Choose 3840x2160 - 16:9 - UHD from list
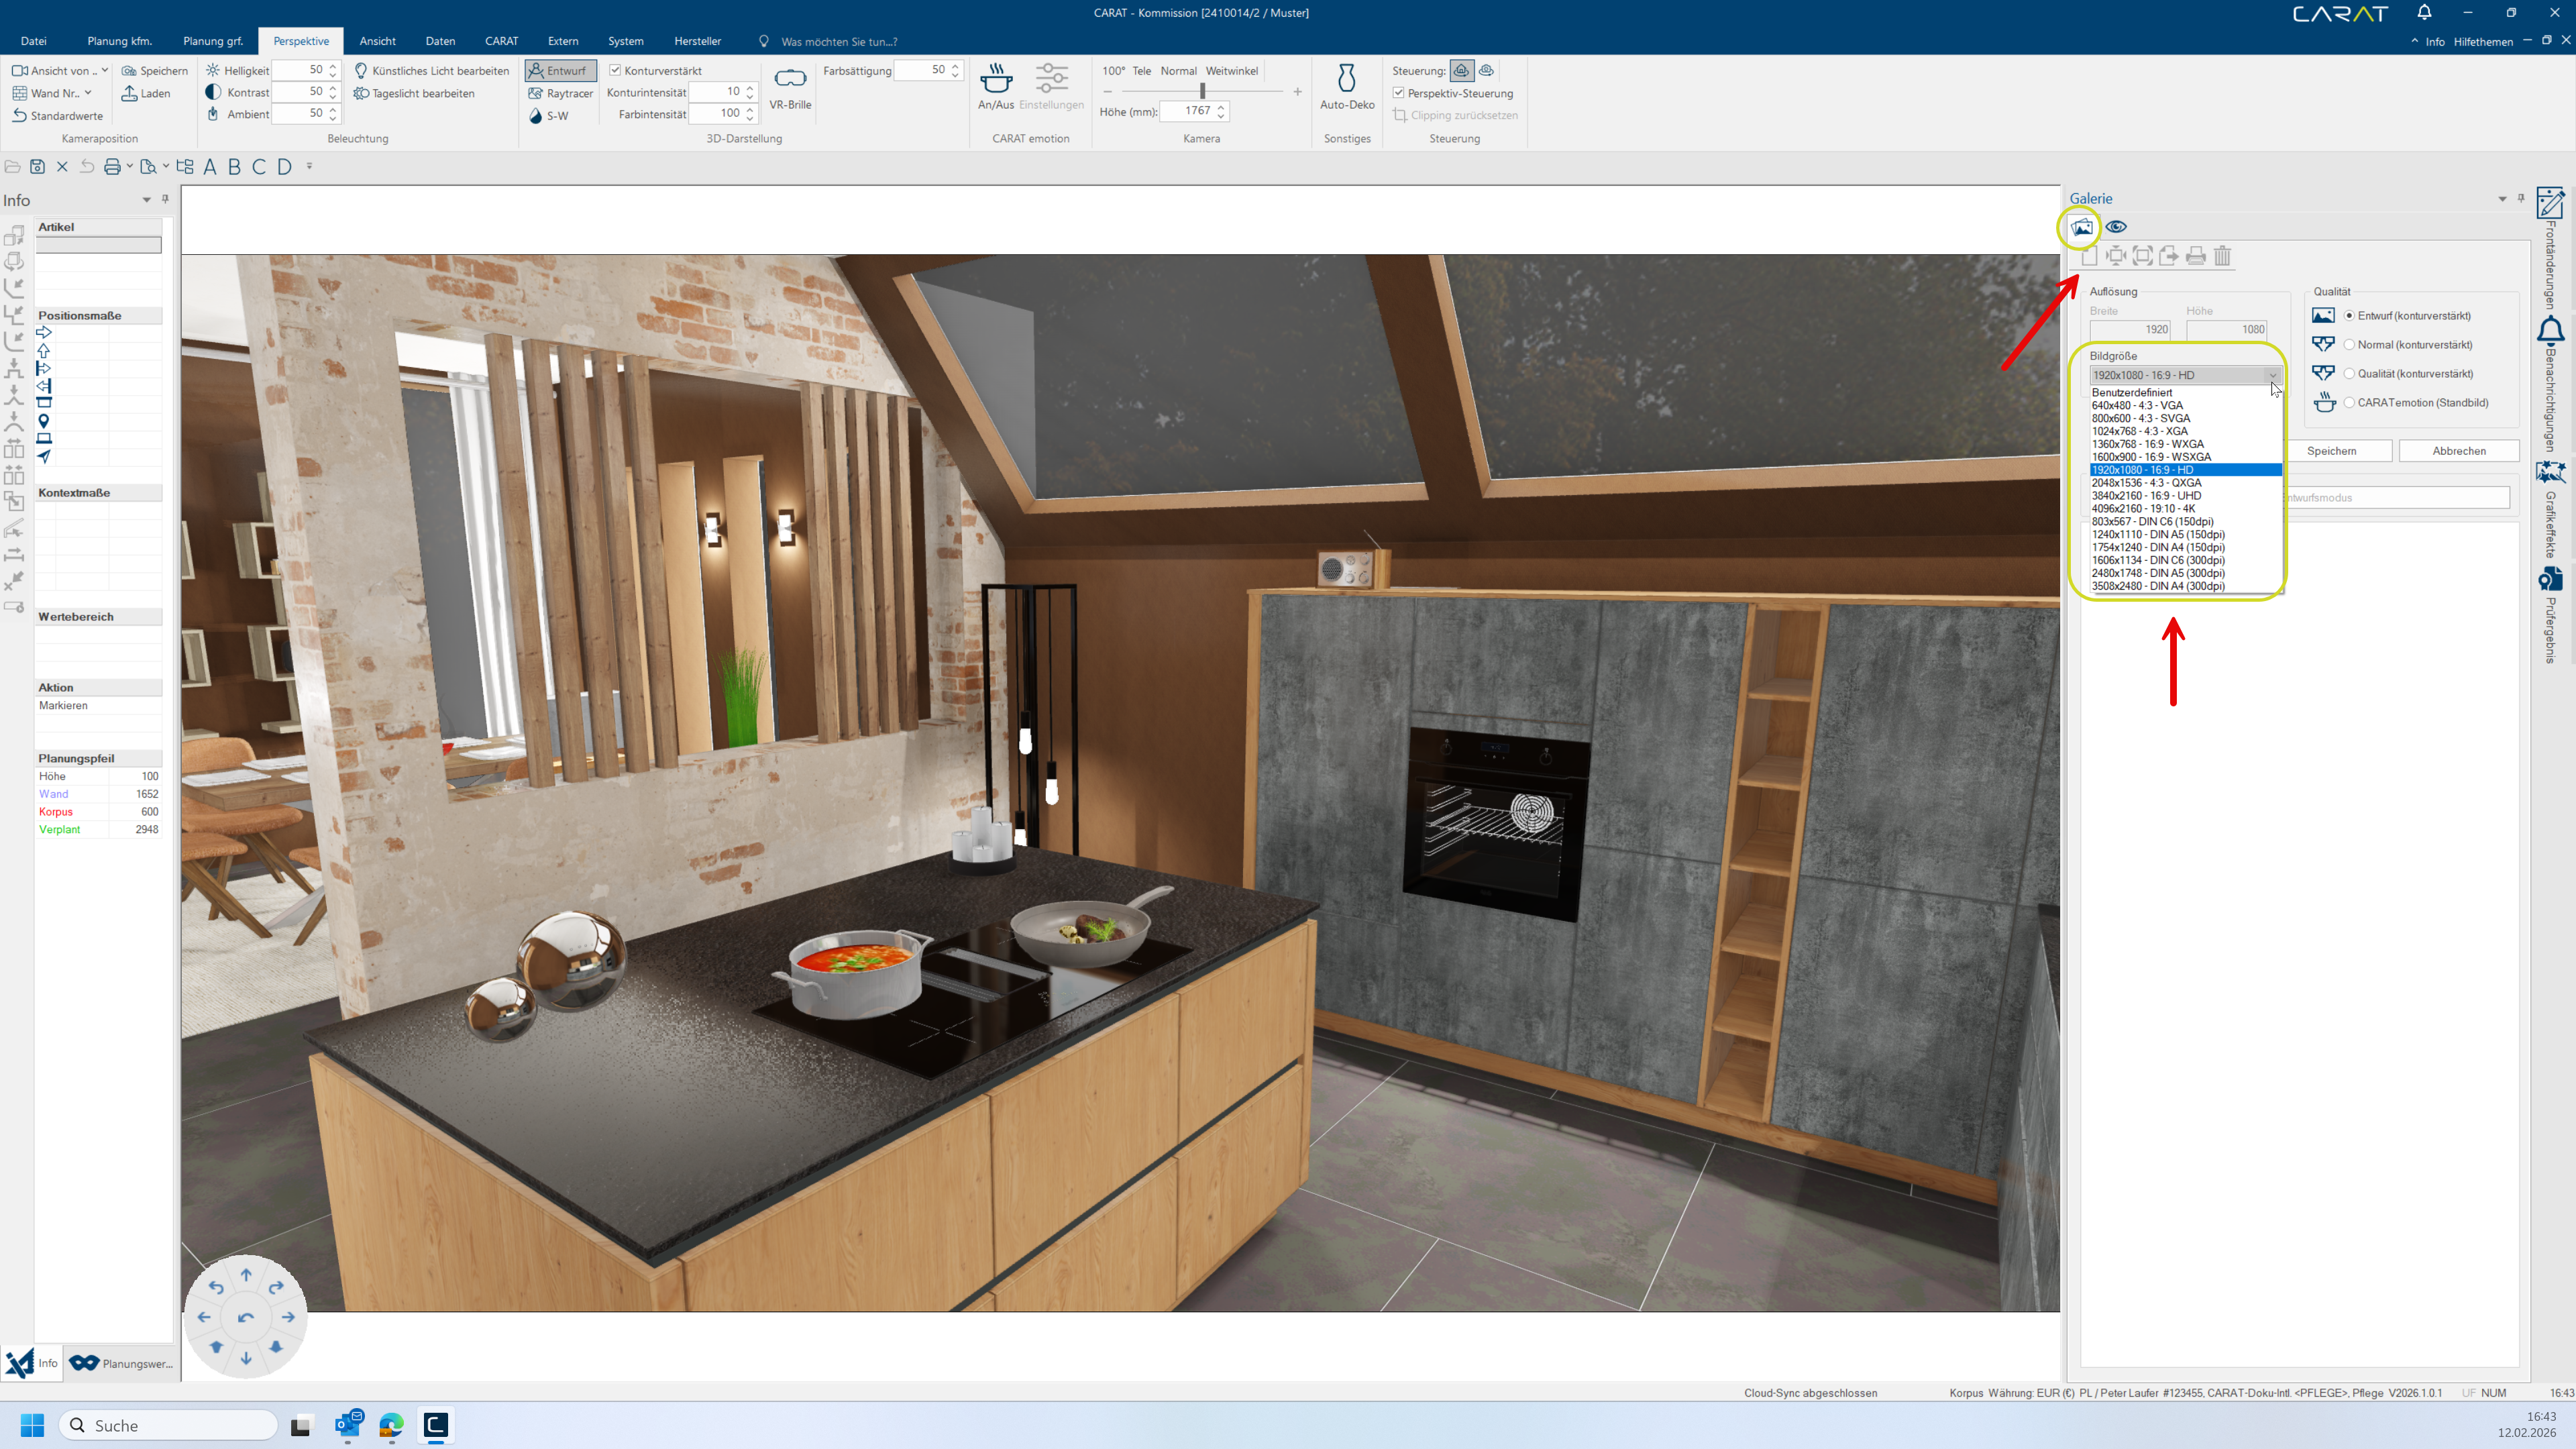This screenshot has width=2576, height=1449. [x=2146, y=496]
